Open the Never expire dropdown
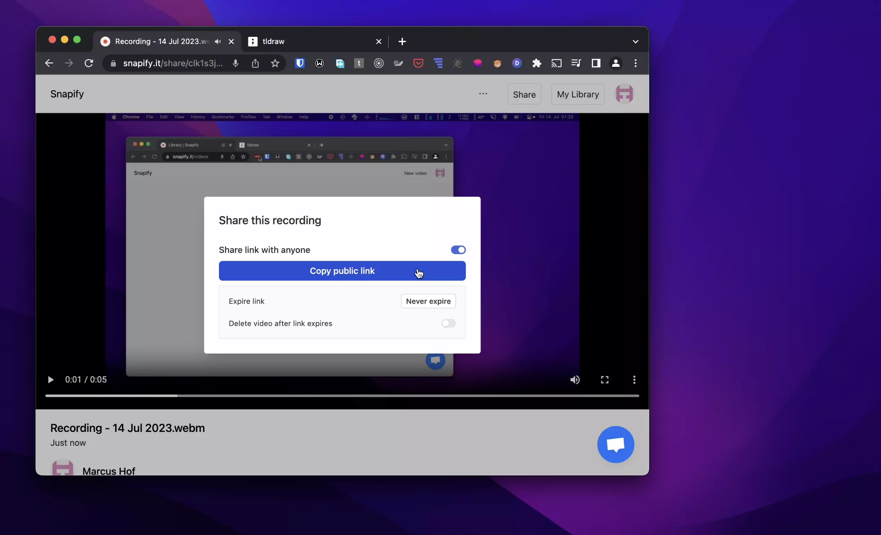881x535 pixels. (428, 301)
